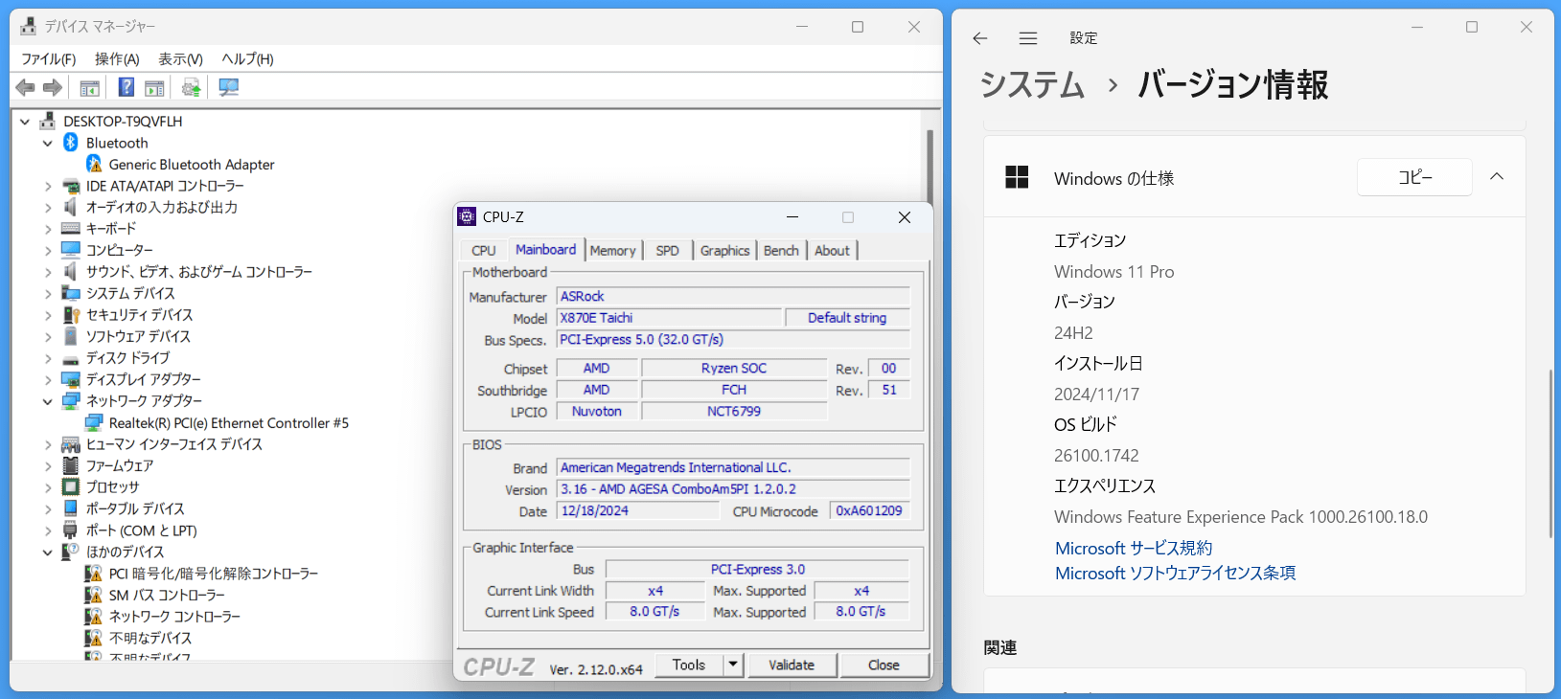
Task: Click the CPU-Z title bar app icon
Action: (x=467, y=217)
